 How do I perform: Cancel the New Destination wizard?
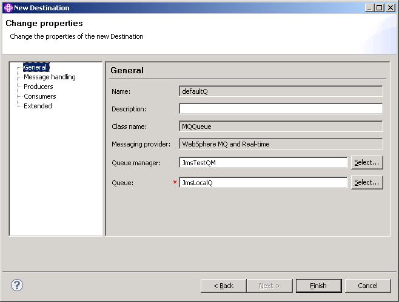pos(367,286)
